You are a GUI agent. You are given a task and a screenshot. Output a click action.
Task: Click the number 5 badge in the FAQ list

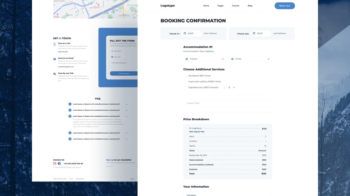[70, 139]
